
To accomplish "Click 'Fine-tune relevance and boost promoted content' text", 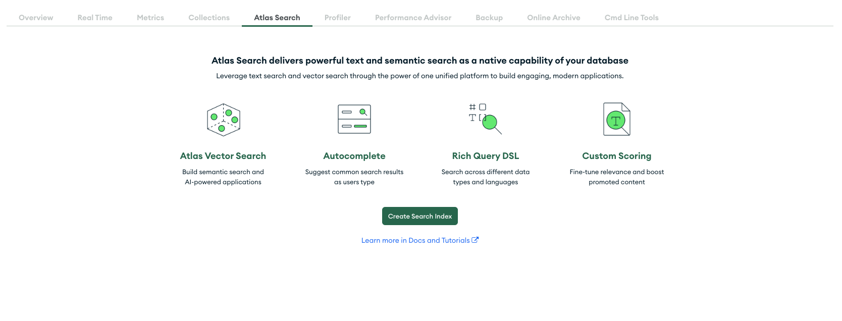I will pos(617,177).
